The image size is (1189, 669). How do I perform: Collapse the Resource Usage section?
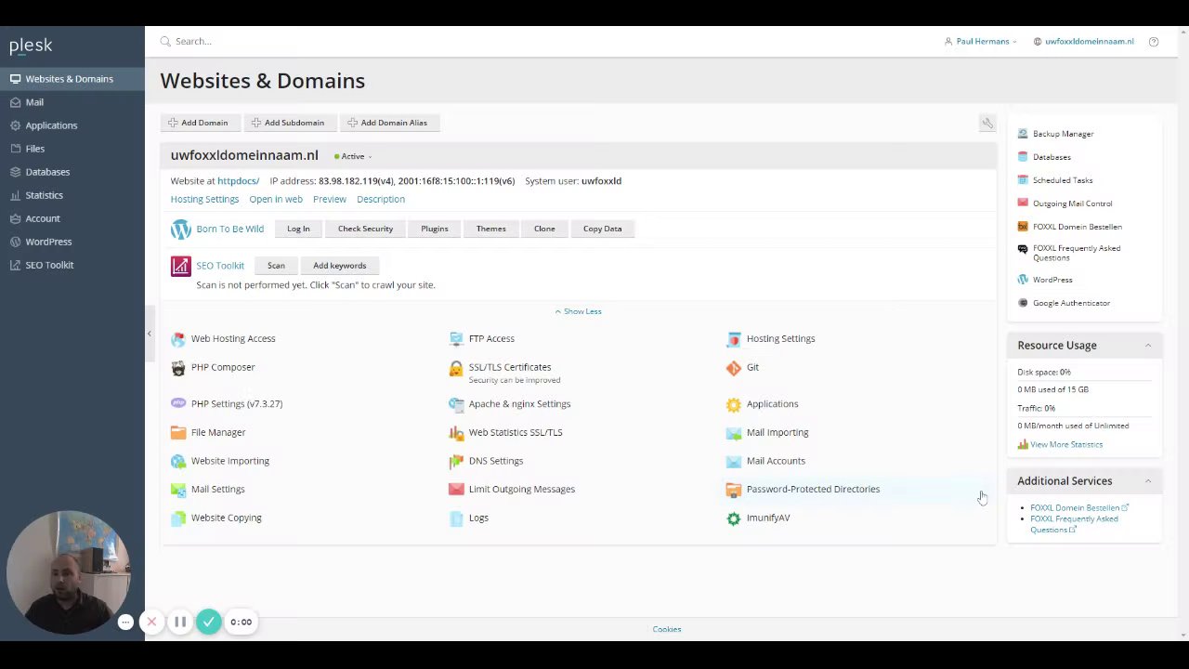1147,346
